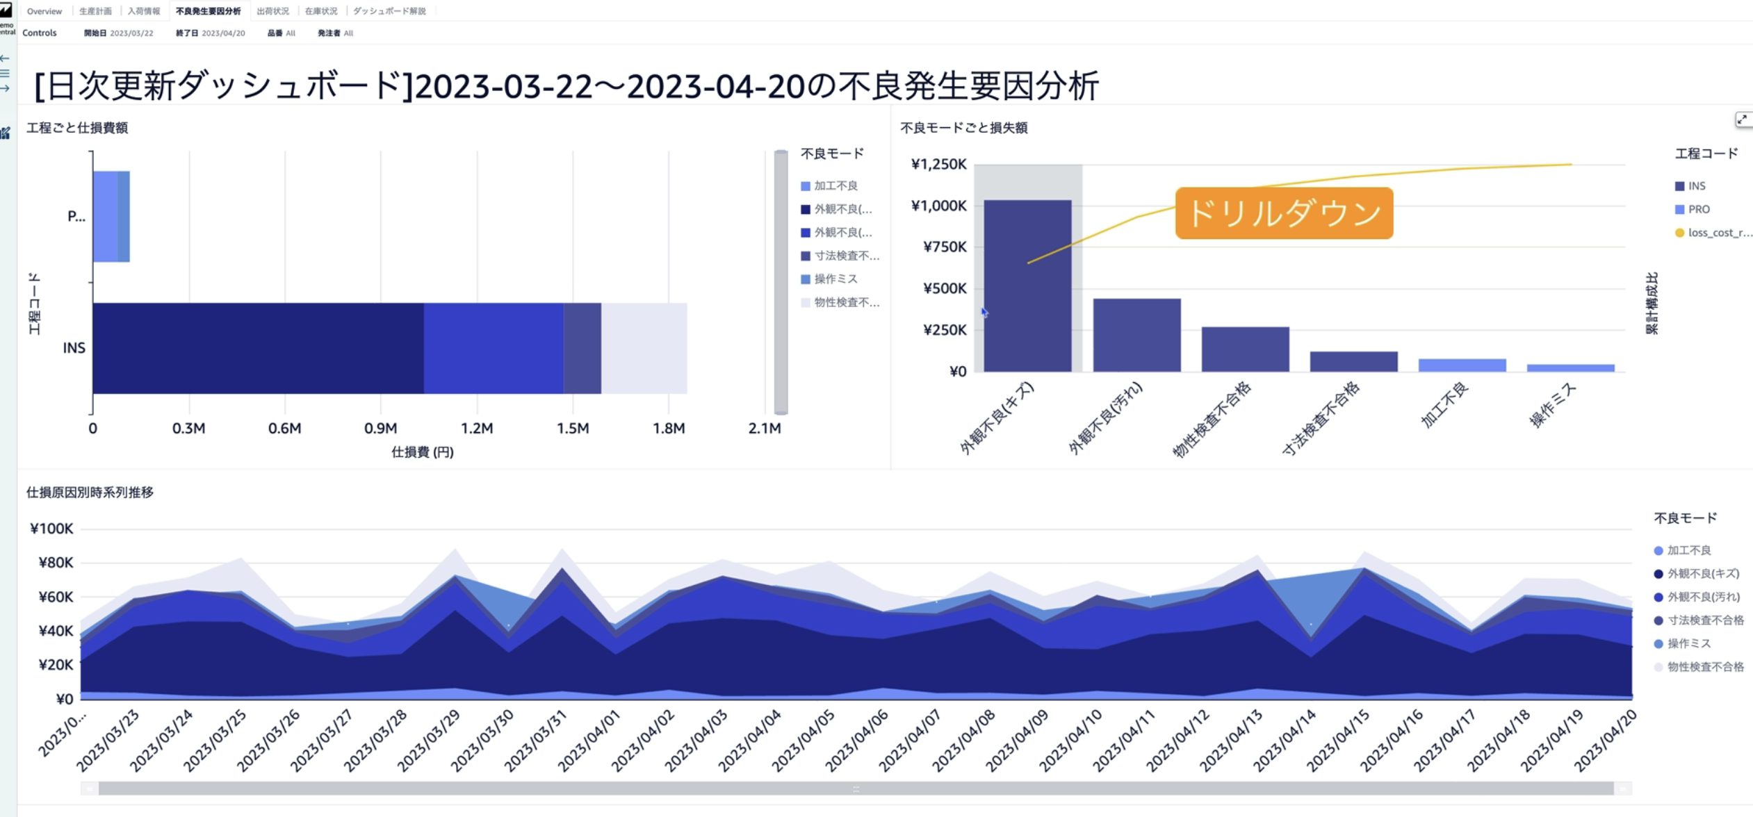
Task: Click the vertical scrollbar beside 工程ごと仕損費額 chart
Action: 781,282
